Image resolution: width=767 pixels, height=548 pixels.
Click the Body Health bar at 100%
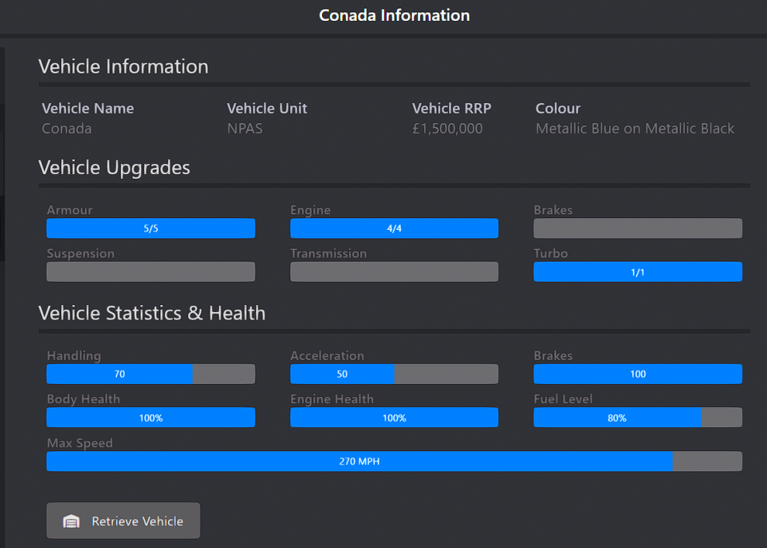tap(151, 418)
